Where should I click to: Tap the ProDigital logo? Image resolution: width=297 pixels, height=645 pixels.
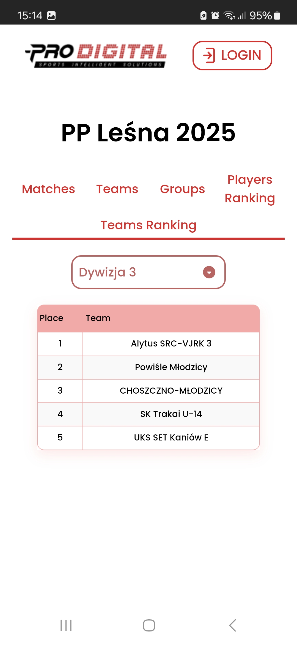96,55
